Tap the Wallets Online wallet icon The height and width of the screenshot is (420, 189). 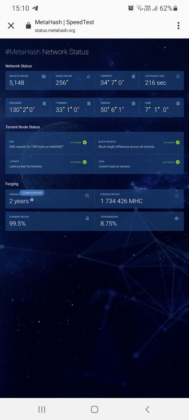click(x=44, y=76)
